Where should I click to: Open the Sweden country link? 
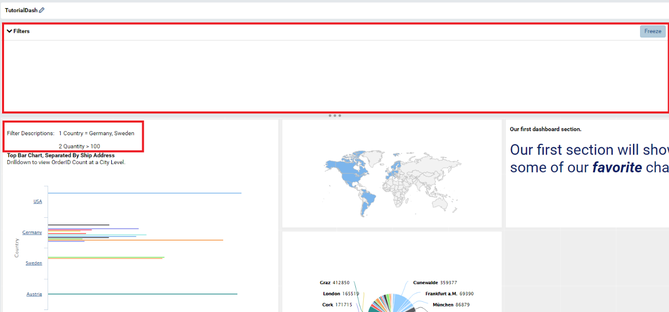pyautogui.click(x=34, y=263)
